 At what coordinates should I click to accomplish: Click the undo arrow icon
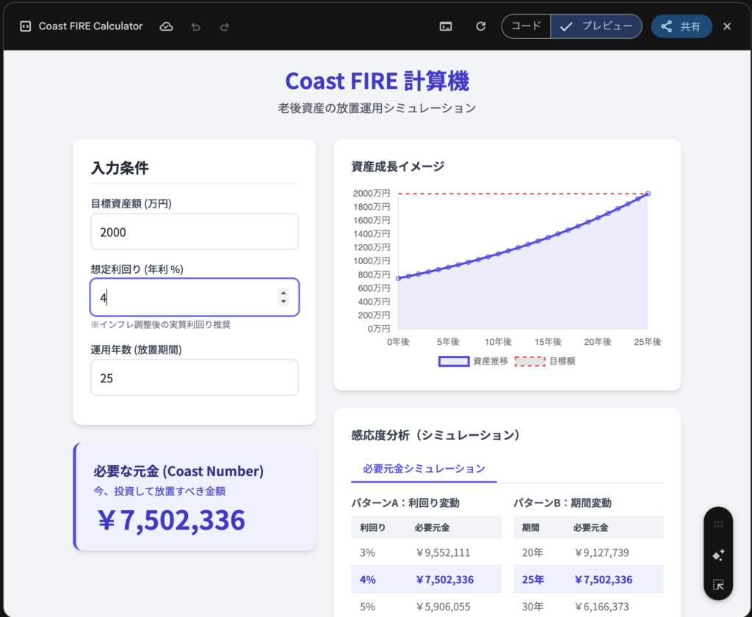tap(195, 26)
